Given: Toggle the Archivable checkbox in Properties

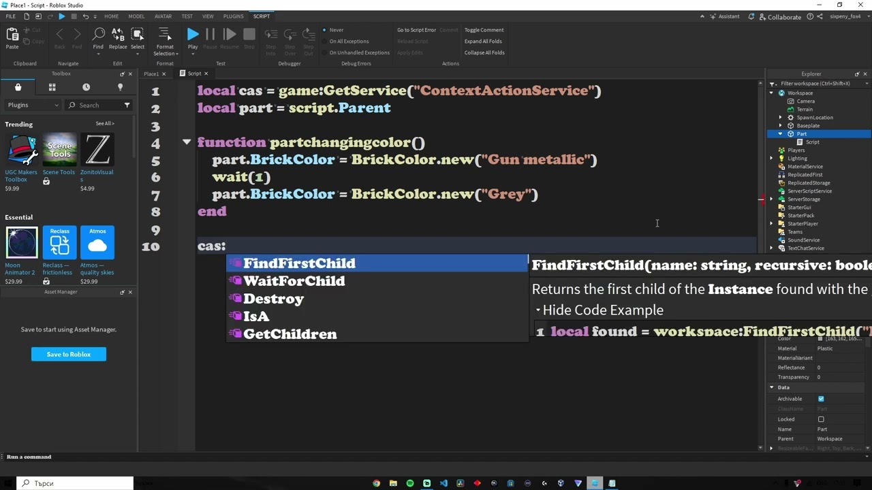Looking at the screenshot, I should (821, 399).
